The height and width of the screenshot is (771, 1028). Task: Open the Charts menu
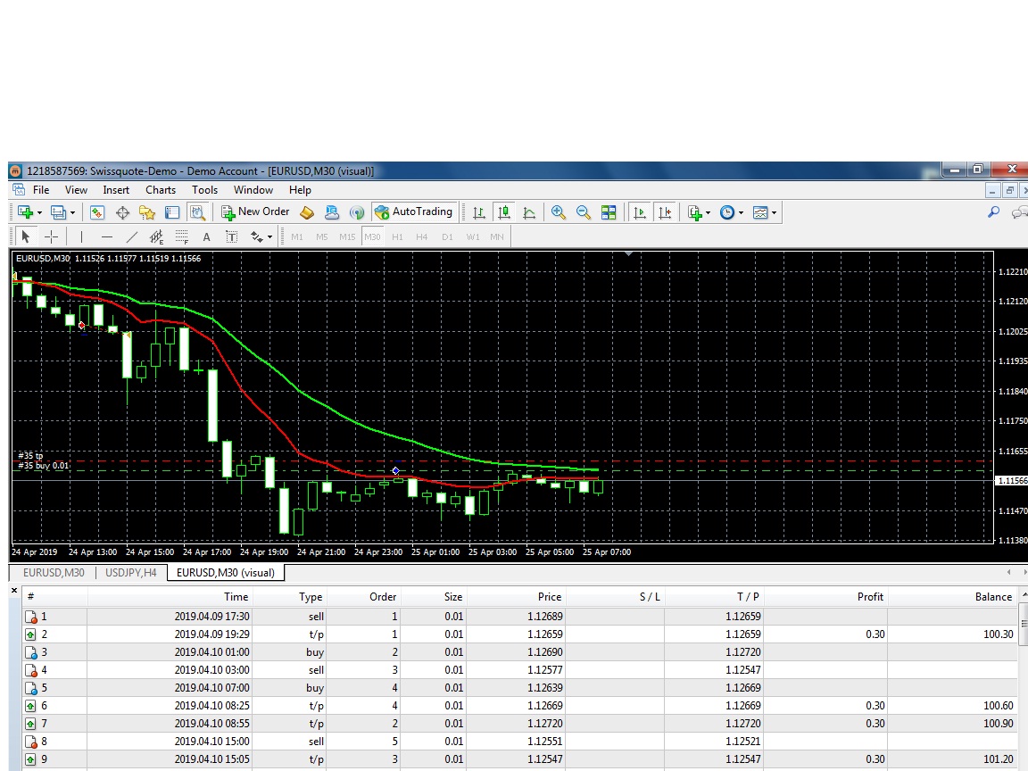pos(161,190)
